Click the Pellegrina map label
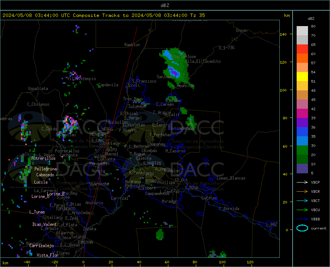Viewport: 330px width, 267px height. [45, 169]
